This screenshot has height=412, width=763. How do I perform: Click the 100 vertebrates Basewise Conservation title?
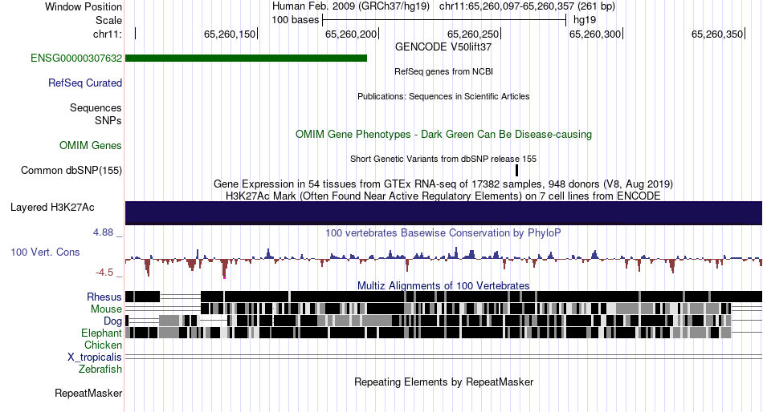click(x=443, y=232)
